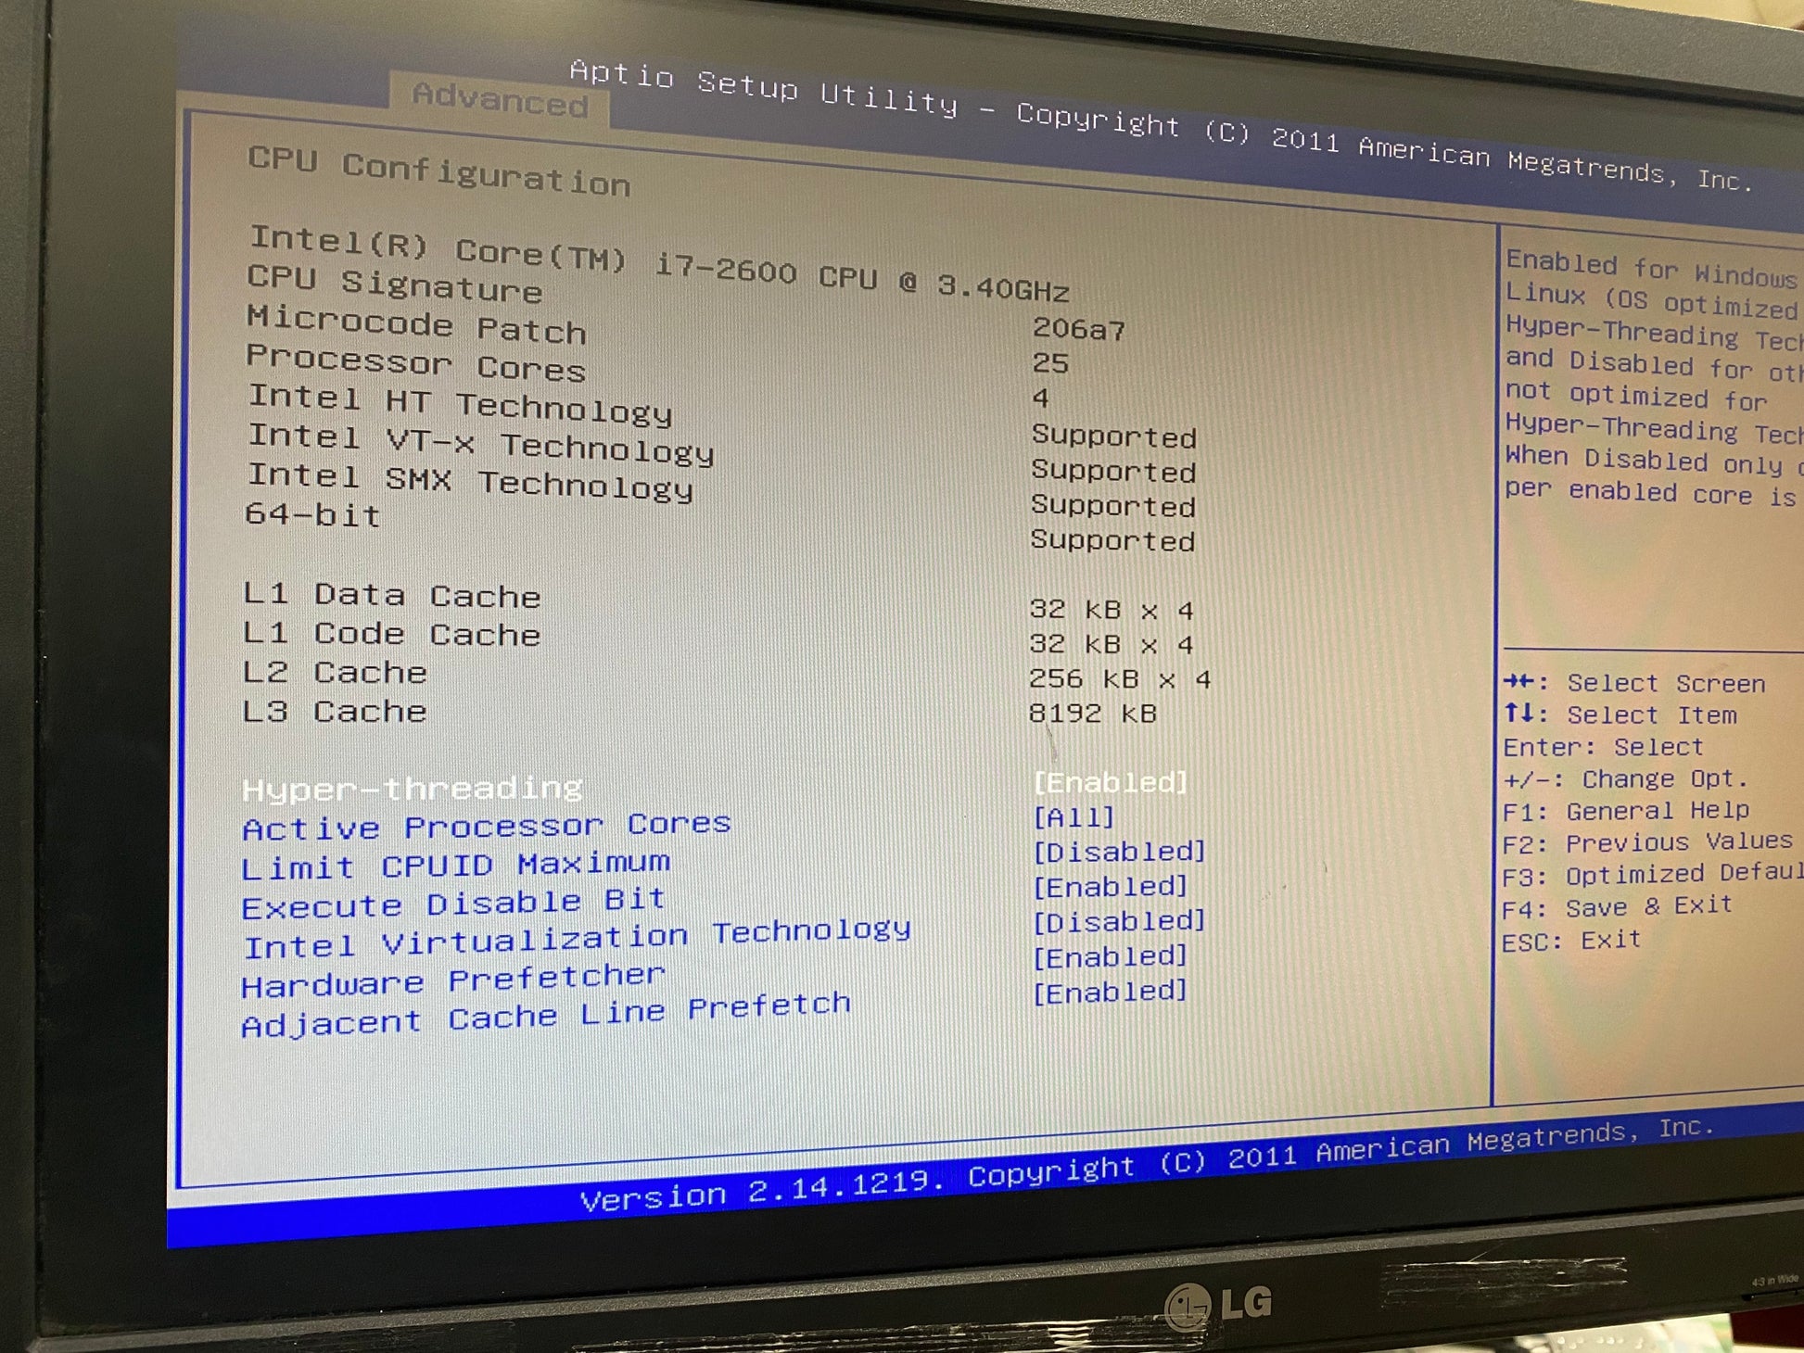Select the Advanced tab
Screen dimensions: 1804x1353
pyautogui.click(x=500, y=99)
